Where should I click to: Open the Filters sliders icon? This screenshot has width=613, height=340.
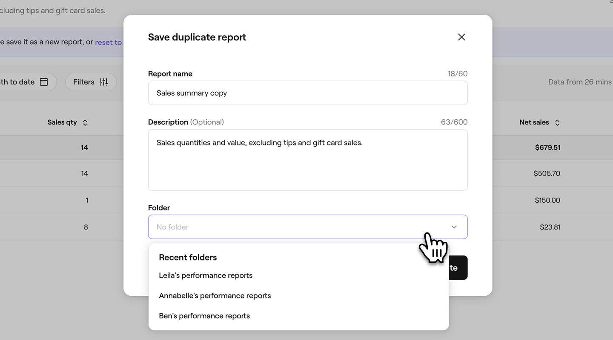click(104, 82)
